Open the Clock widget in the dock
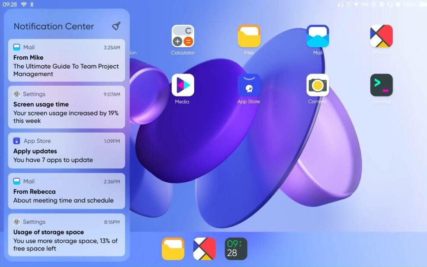The height and width of the screenshot is (267, 427). (x=236, y=249)
